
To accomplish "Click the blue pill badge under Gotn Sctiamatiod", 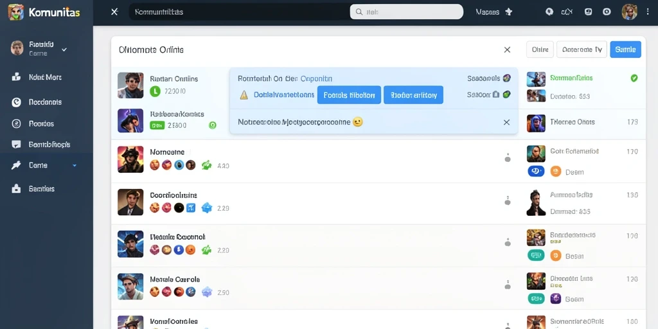I will (x=536, y=171).
